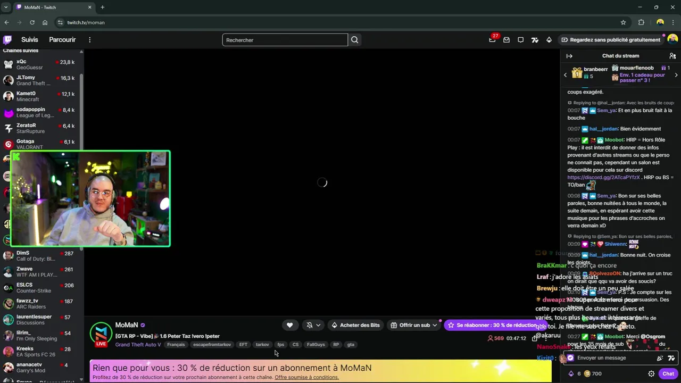Toggle notifications bell for MoMaN

coord(310,325)
